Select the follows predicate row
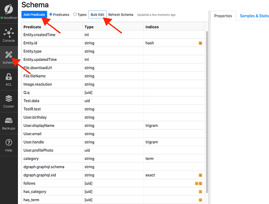The height and width of the screenshot is (204, 269). pos(113,183)
